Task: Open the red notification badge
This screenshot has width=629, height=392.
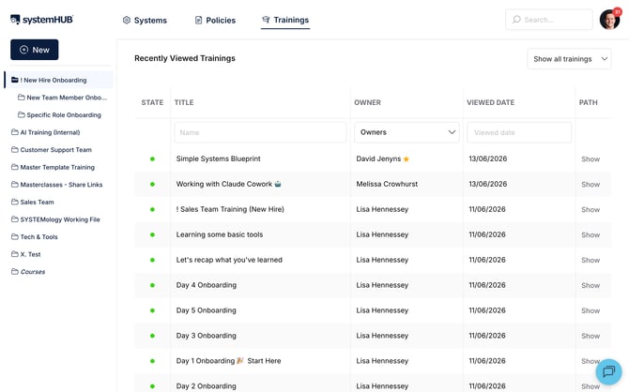Action: 618,11
